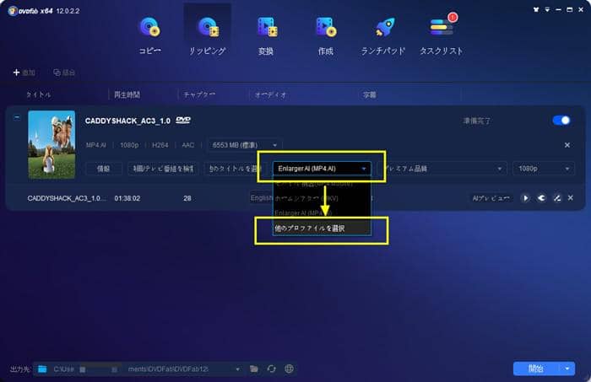Click the plus icon to add a source

(16, 73)
